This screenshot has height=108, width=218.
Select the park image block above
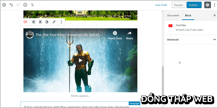tap(80, 15)
